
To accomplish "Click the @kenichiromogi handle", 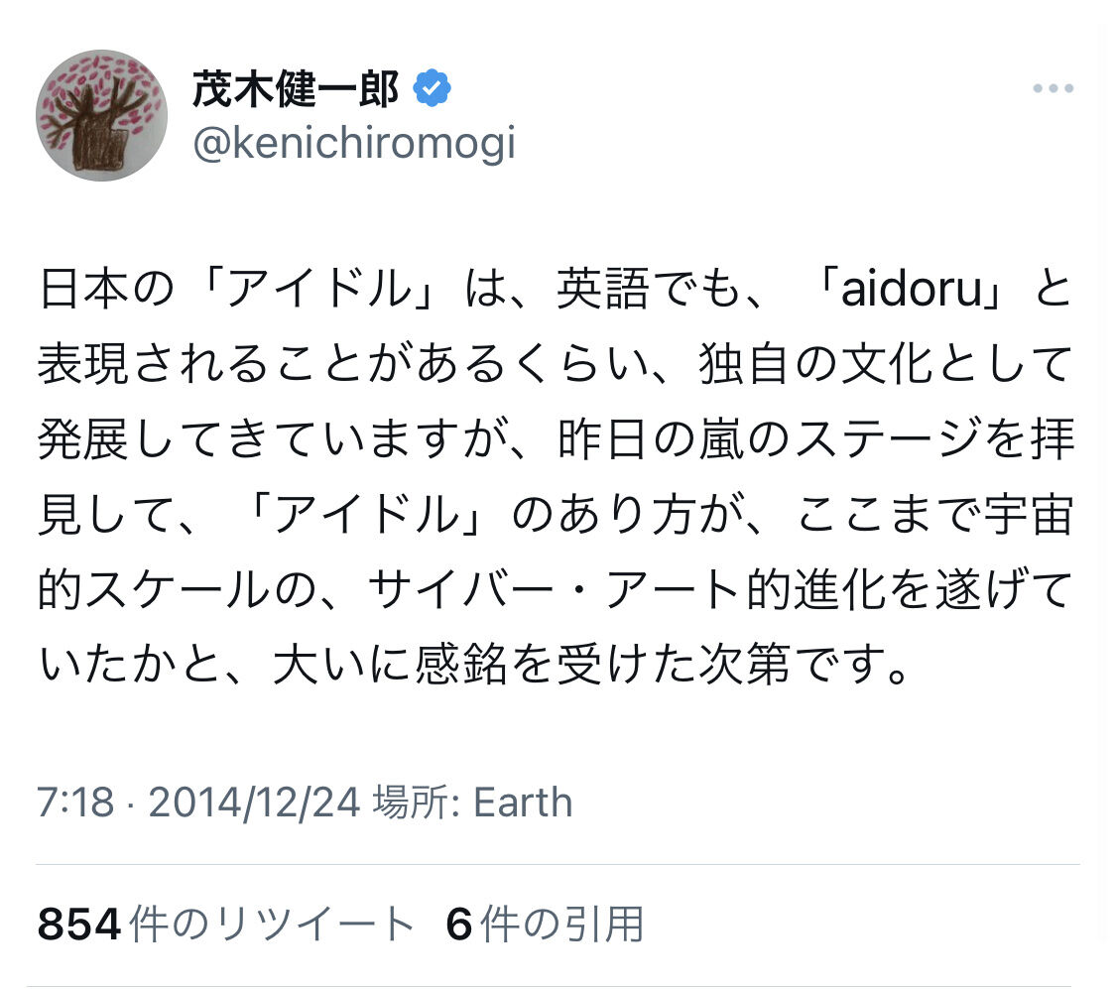I will coord(353,143).
